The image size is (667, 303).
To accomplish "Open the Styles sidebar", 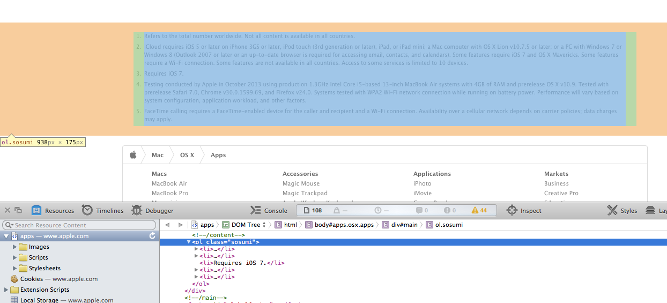I will pyautogui.click(x=622, y=211).
